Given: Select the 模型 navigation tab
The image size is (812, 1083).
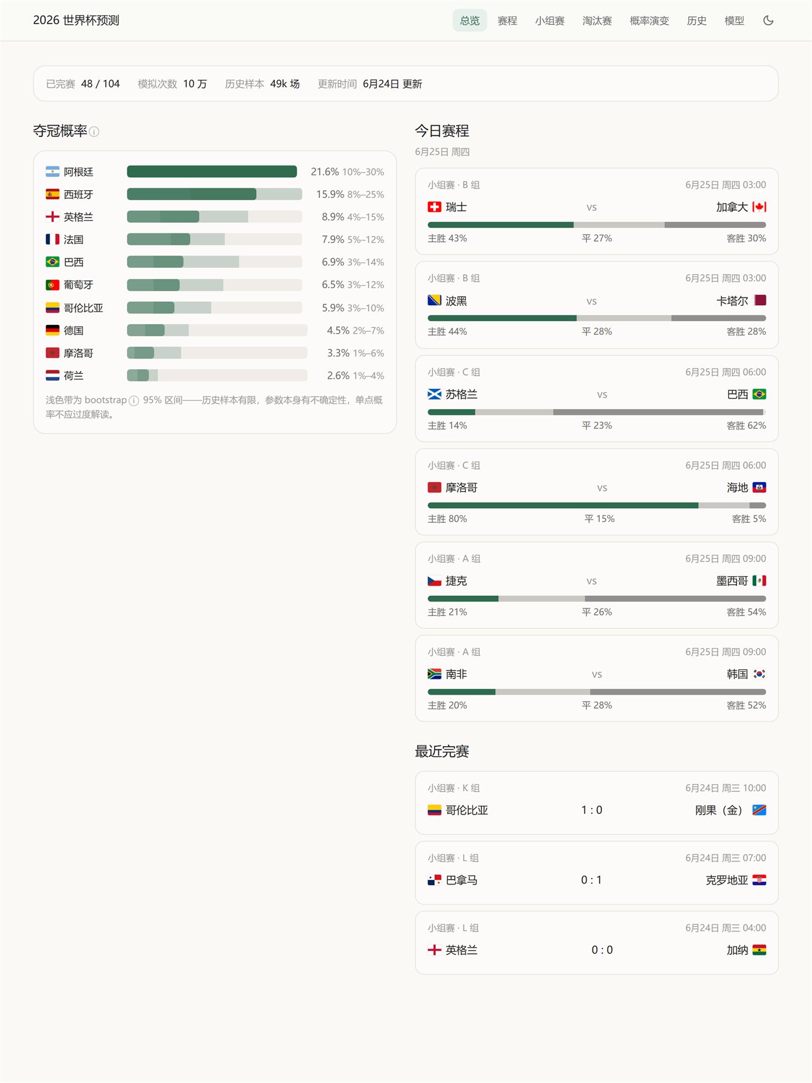Looking at the screenshot, I should click(735, 20).
